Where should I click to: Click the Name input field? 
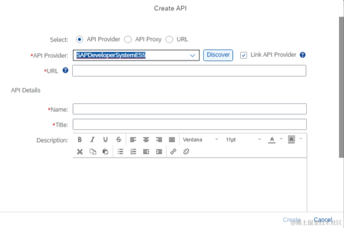tap(190, 109)
